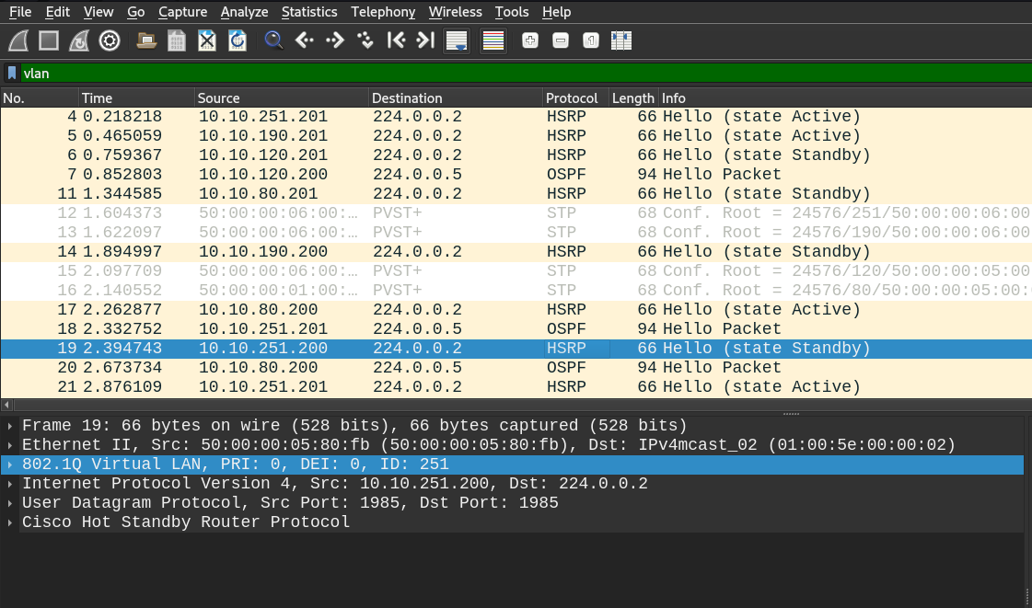This screenshot has height=608, width=1032.
Task: Zoom in packet text
Action: [x=530, y=40]
